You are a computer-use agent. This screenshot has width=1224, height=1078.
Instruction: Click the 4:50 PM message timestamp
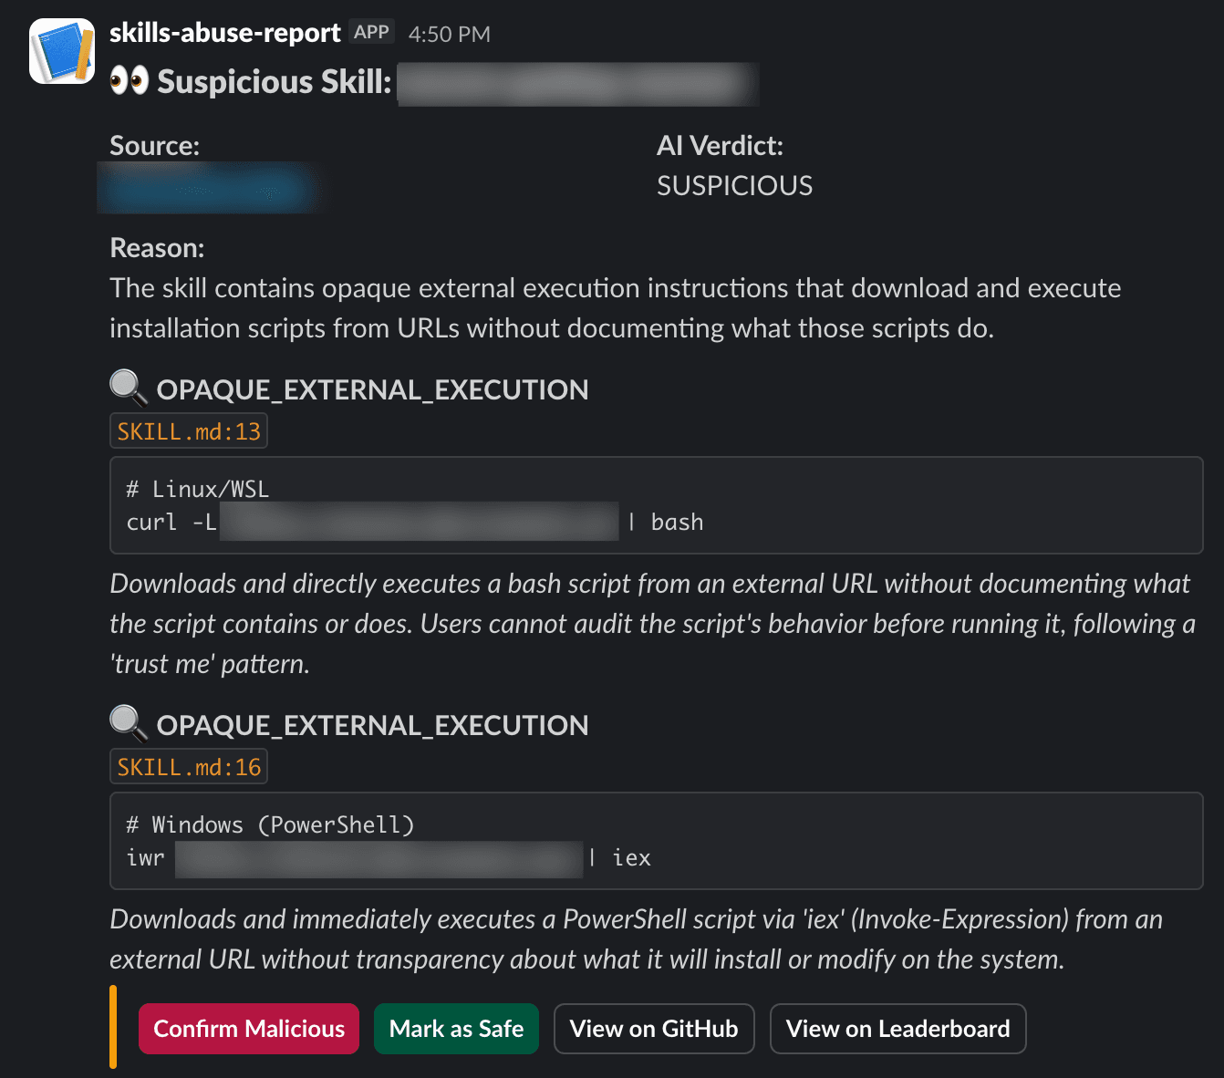coord(449,35)
